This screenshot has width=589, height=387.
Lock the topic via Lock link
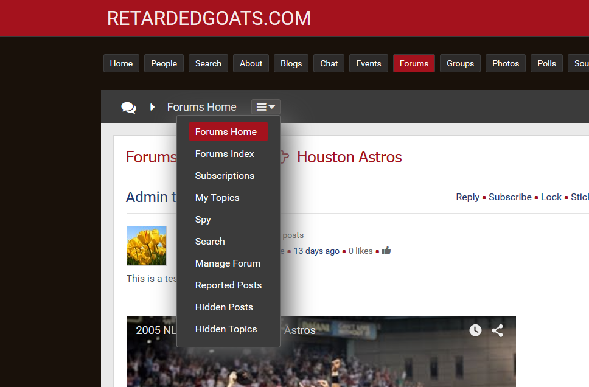coord(551,197)
